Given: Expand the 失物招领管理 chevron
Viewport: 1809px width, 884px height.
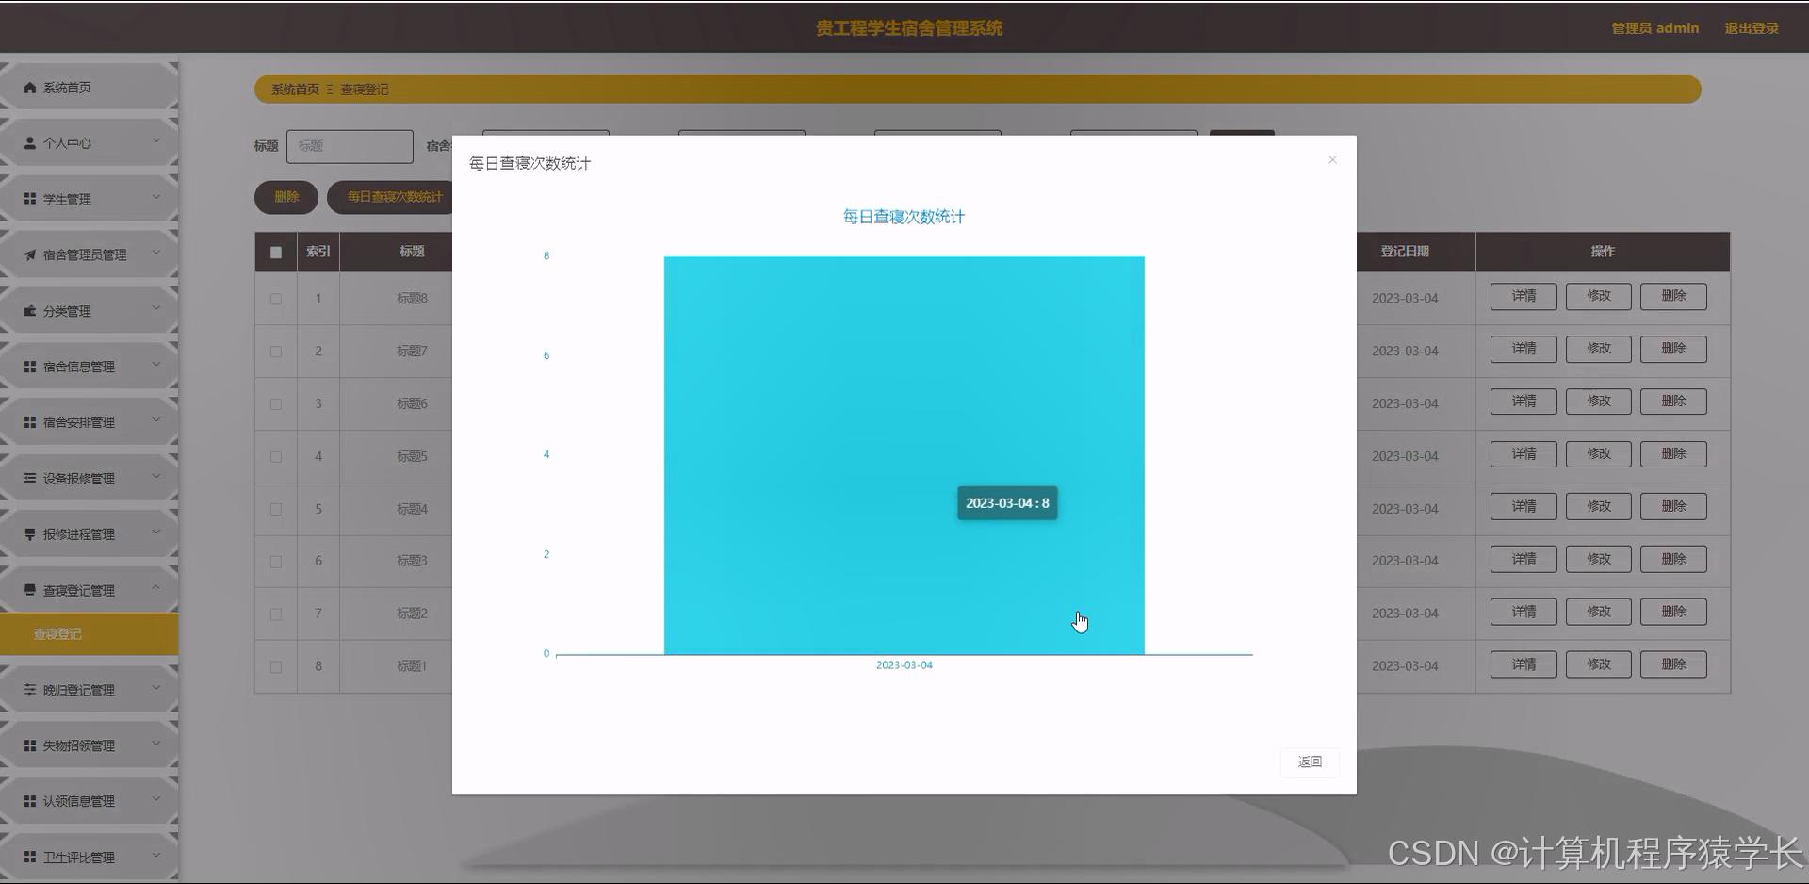Looking at the screenshot, I should 156,744.
